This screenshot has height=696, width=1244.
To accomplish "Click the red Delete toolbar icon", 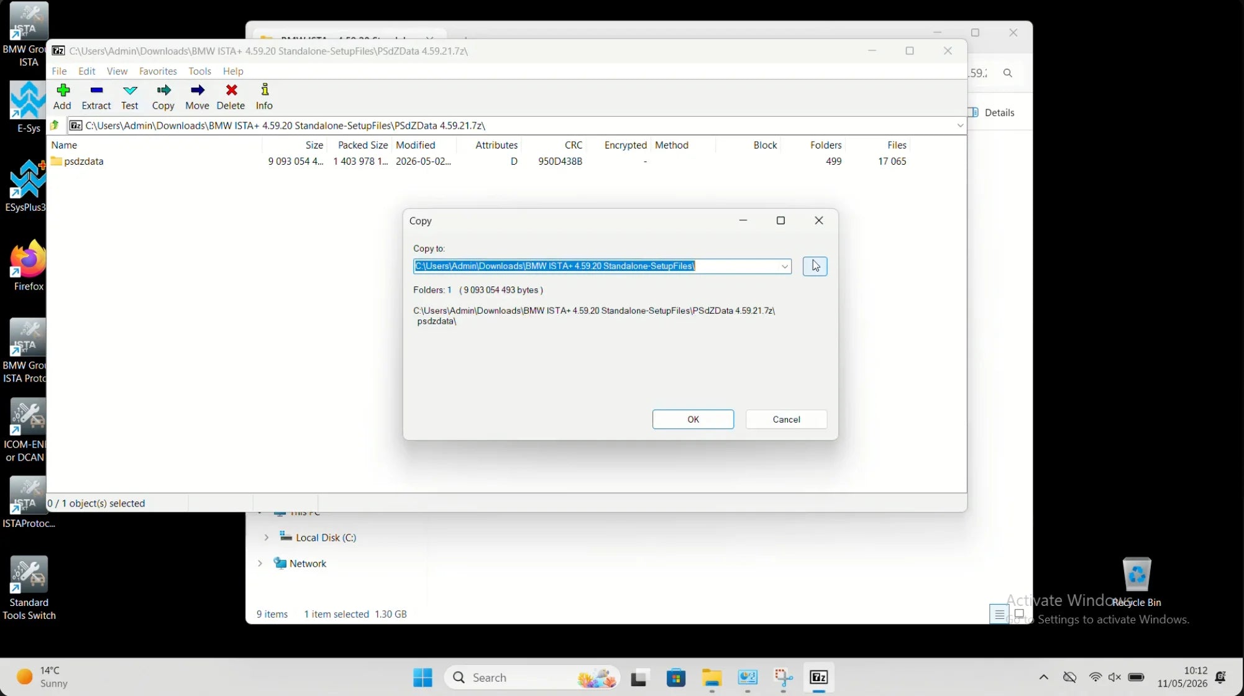I will click(231, 97).
